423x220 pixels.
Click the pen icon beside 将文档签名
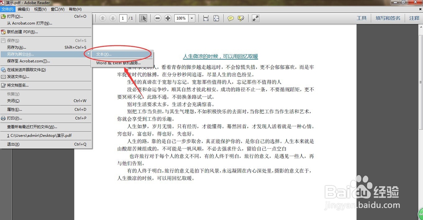pyautogui.click(x=3, y=85)
